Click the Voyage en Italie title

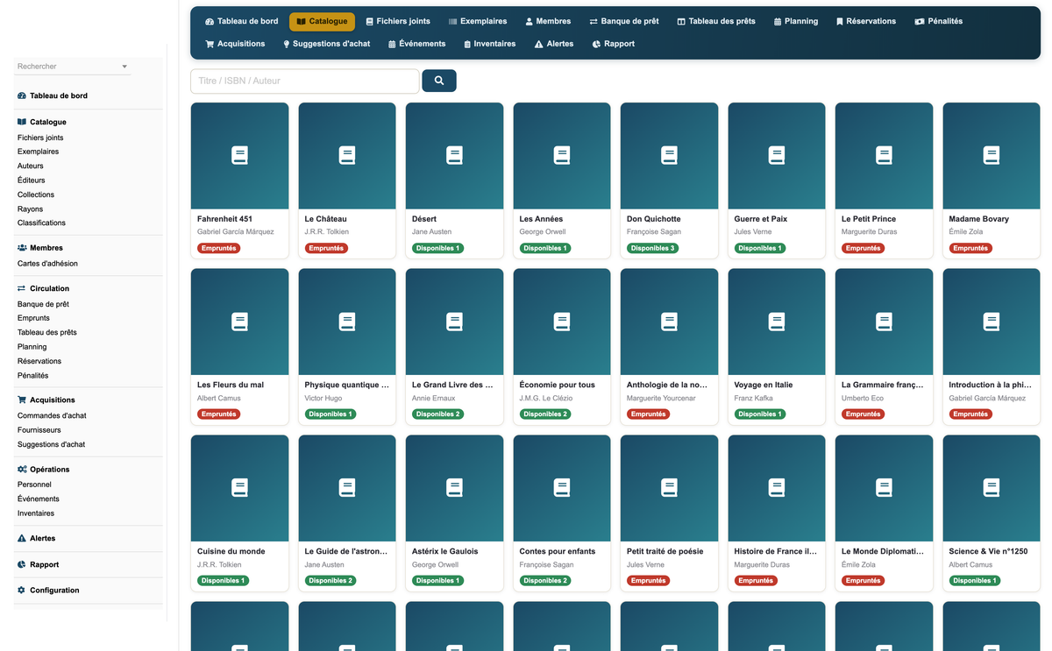[764, 385]
